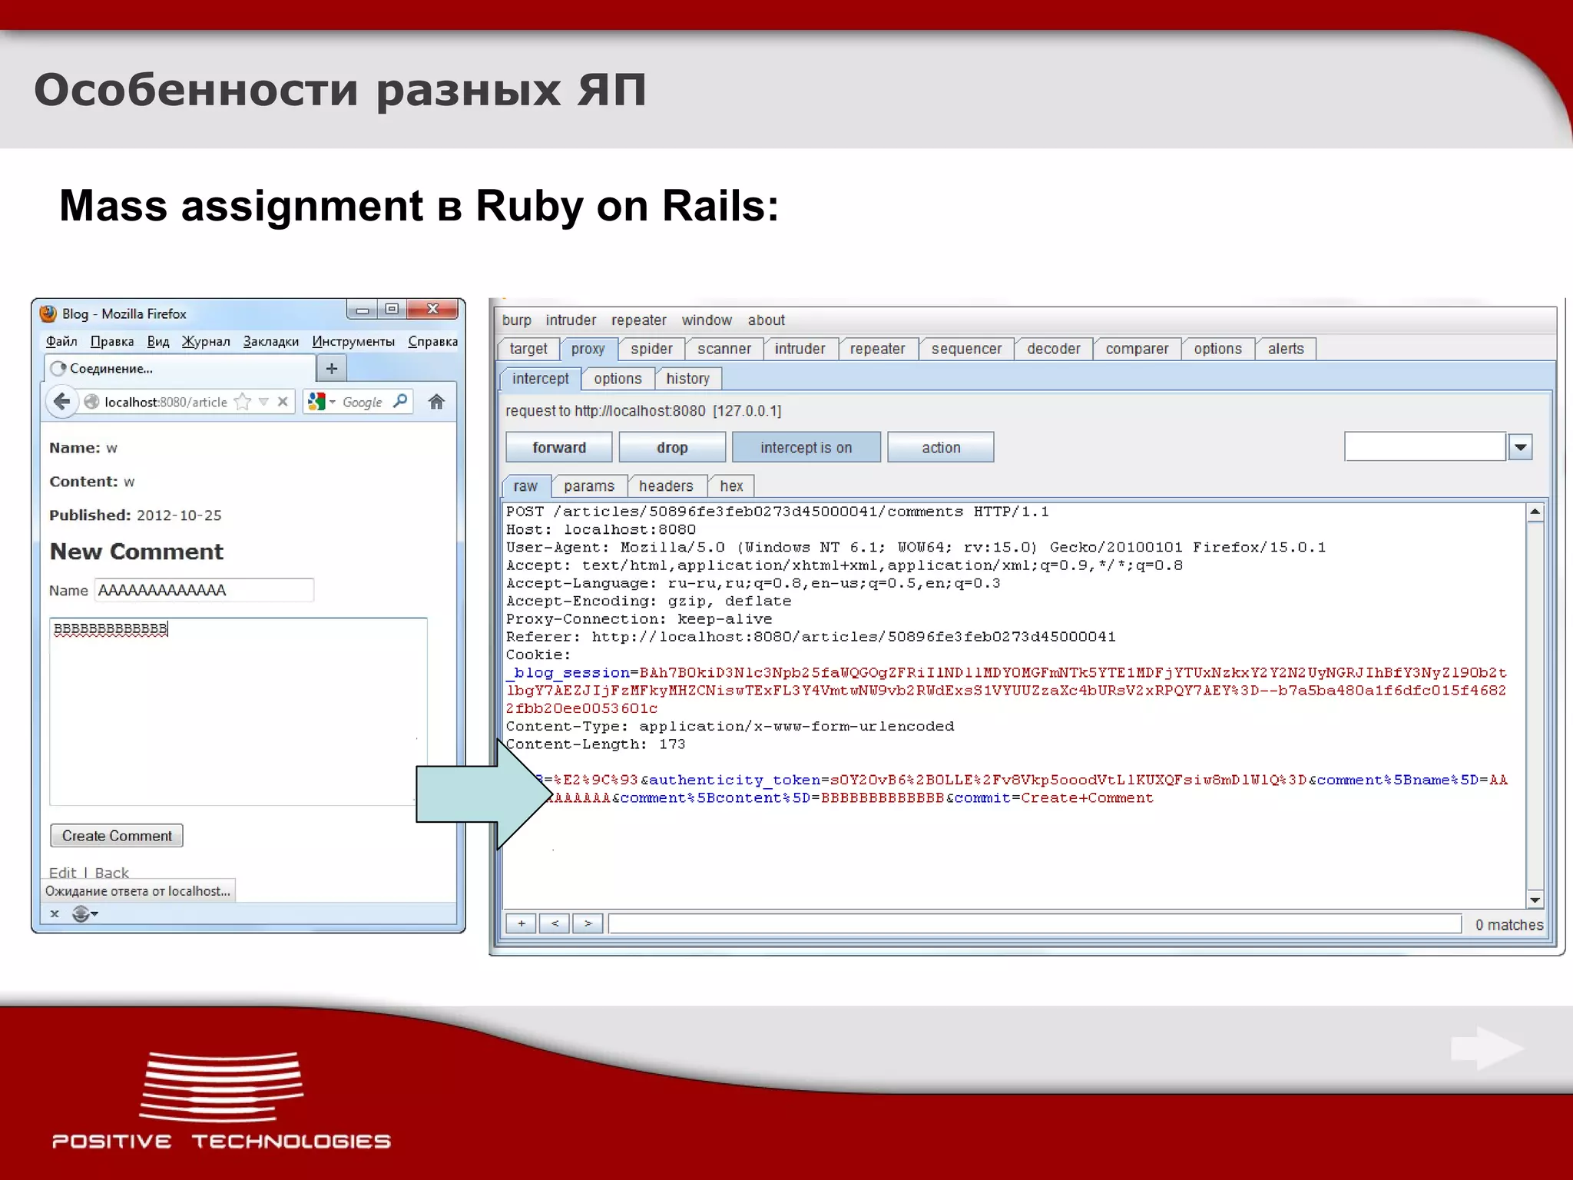Drop the intercepted request
The image size is (1573, 1180).
pyautogui.click(x=672, y=447)
